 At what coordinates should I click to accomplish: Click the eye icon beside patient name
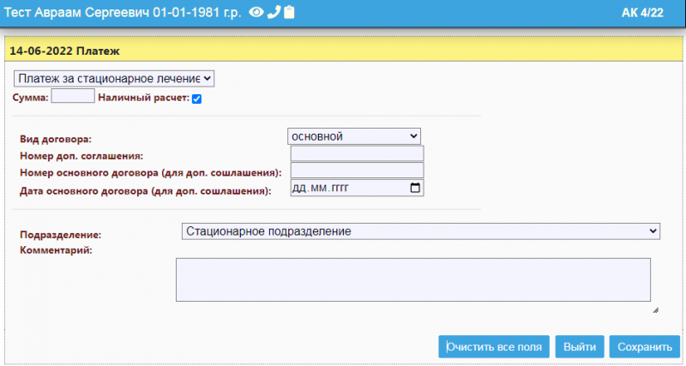click(x=256, y=12)
